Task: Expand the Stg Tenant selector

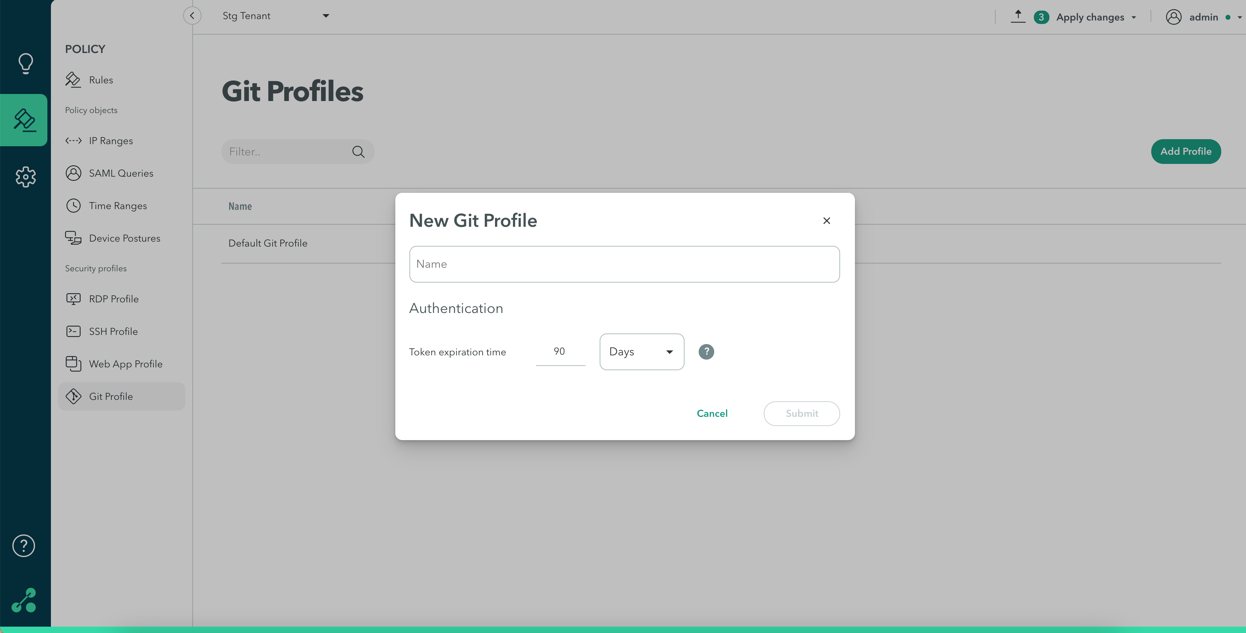Action: tap(276, 16)
